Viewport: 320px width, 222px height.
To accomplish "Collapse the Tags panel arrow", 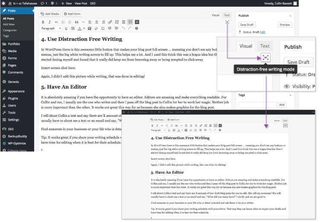I will click(x=291, y=95).
